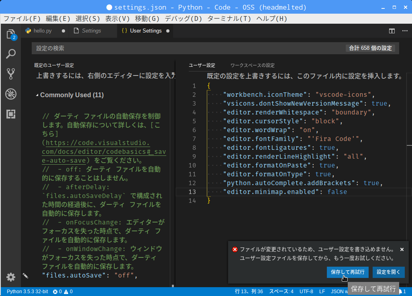Click the split editor icon
The height and width of the screenshot is (296, 412).
(392, 31)
